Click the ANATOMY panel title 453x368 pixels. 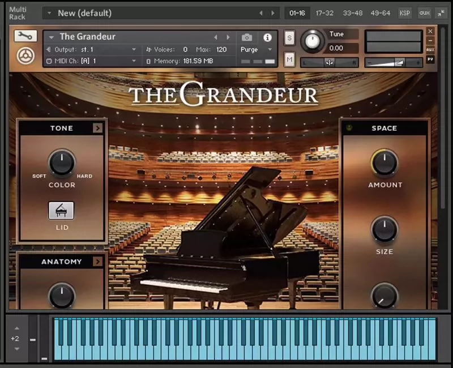[x=62, y=262]
